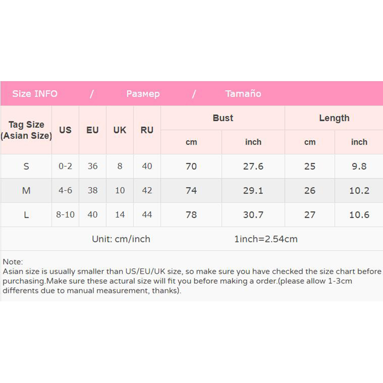This screenshot has width=383, height=383.
Task: Click the 'Размер' label in pink banner
Action: click(143, 94)
